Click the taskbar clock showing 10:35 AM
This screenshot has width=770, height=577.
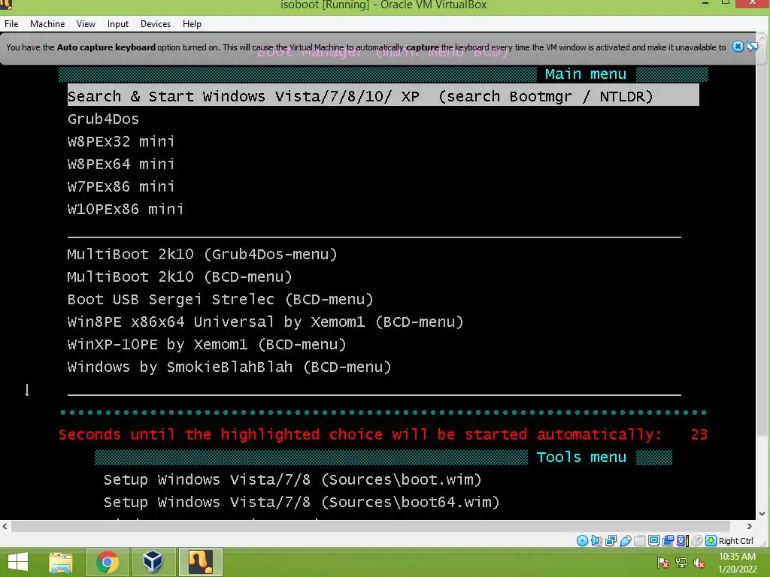click(x=737, y=563)
